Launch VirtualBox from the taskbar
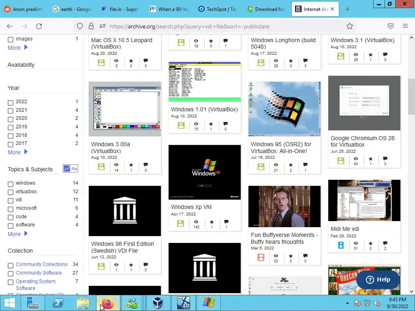 (x=158, y=303)
